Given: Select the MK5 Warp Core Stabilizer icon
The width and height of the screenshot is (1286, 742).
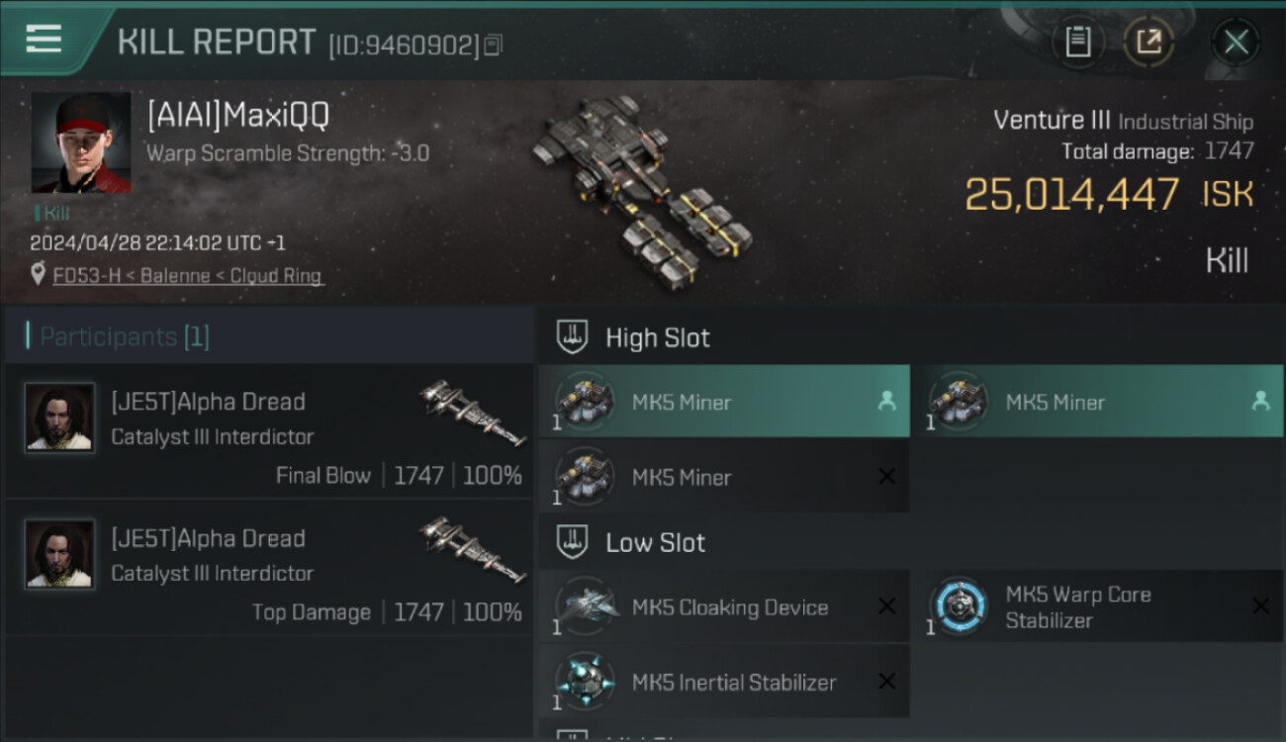Looking at the screenshot, I should 959,606.
